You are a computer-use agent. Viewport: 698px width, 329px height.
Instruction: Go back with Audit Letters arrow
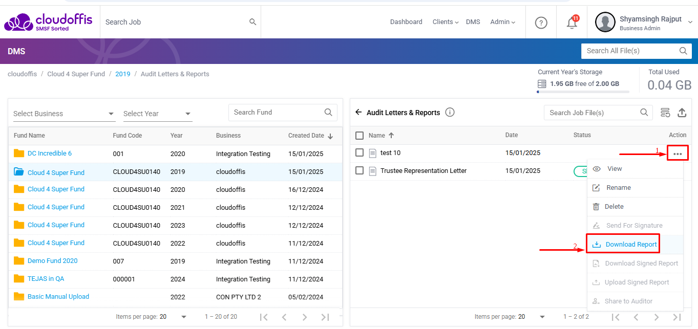[358, 112]
